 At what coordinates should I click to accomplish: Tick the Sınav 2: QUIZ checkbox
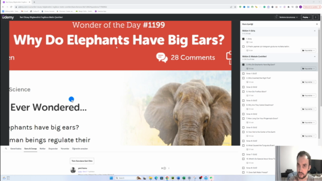pyautogui.click(x=244, y=87)
